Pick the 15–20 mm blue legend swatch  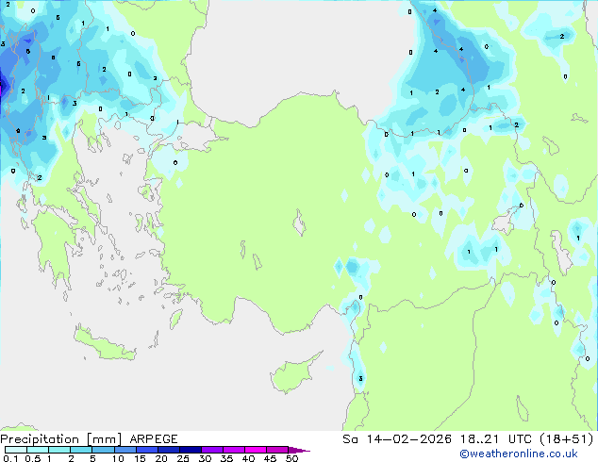pos(146,450)
